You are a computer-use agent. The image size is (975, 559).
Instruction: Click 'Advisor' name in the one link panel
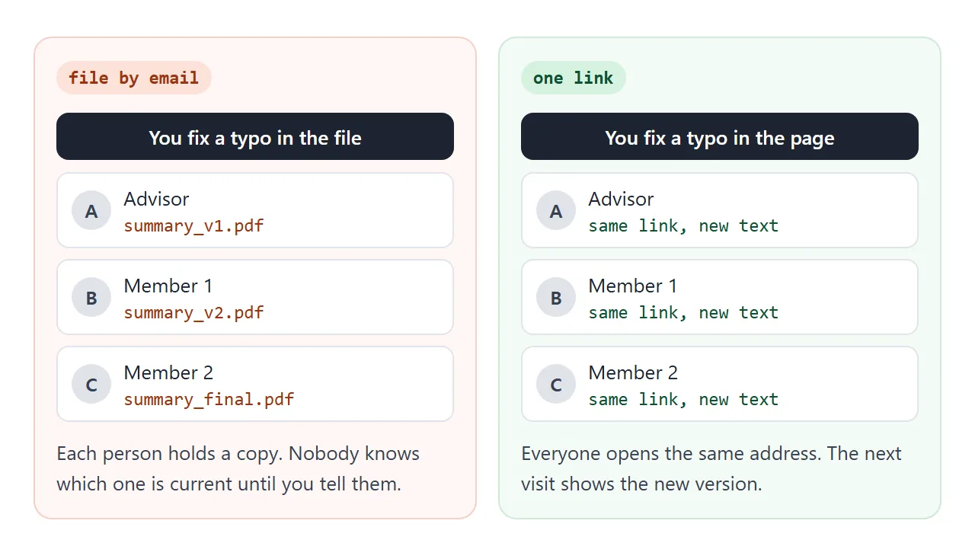pyautogui.click(x=621, y=200)
